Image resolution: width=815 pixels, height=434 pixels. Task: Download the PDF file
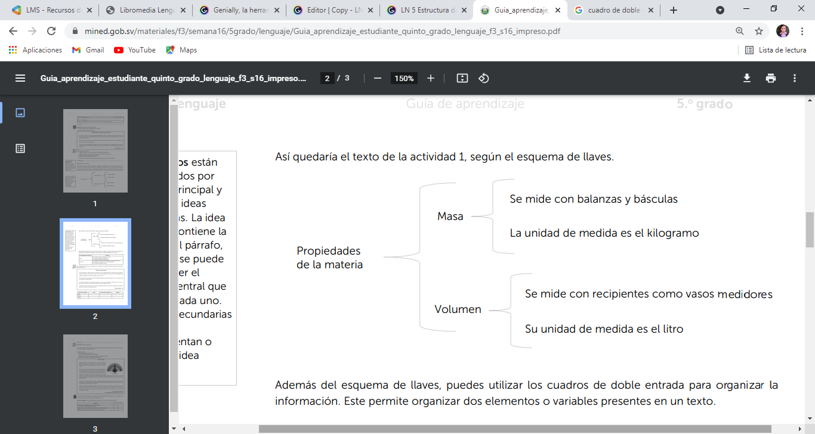point(747,77)
